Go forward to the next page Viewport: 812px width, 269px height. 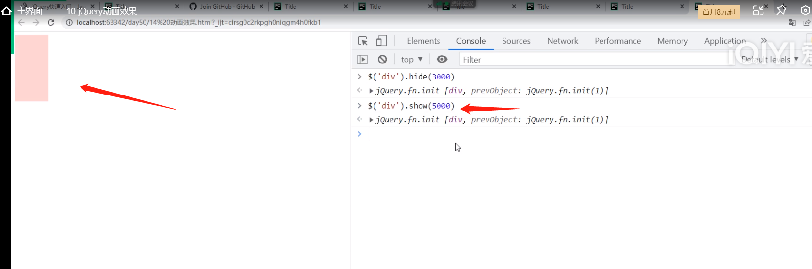point(36,22)
